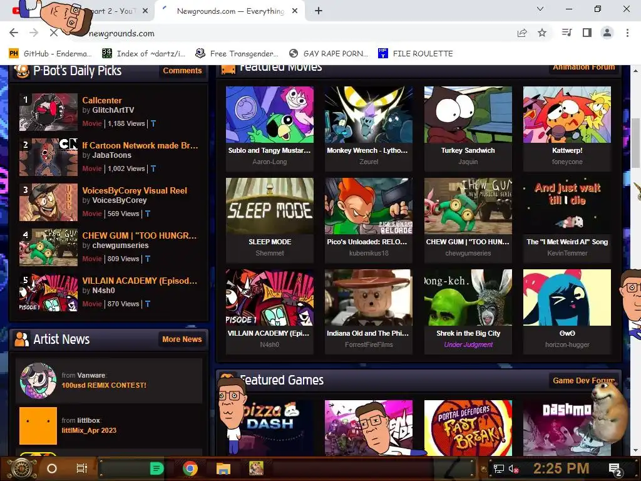Open CHEW GUM pick in Daily Picks list
641x481 pixels.
pyautogui.click(x=139, y=235)
